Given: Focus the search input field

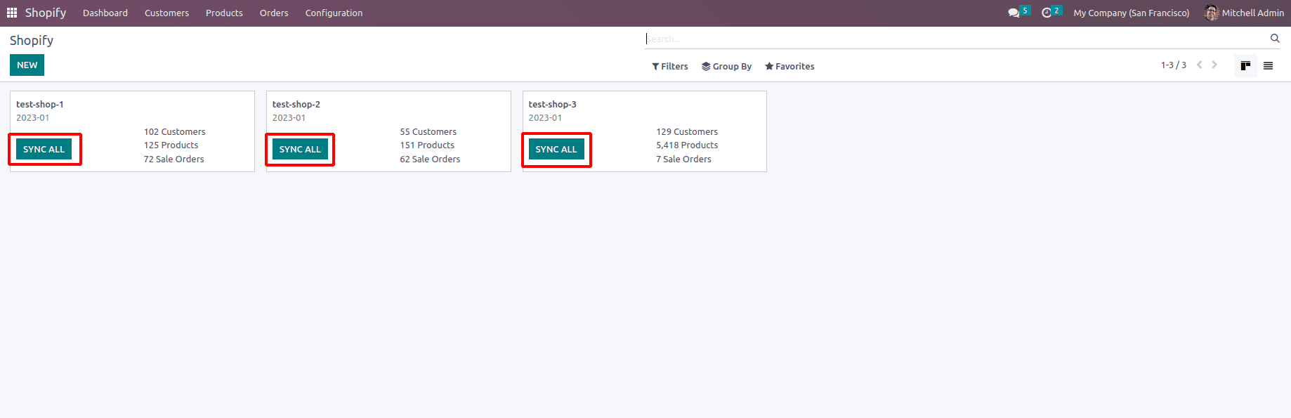Looking at the screenshot, I should (955, 39).
